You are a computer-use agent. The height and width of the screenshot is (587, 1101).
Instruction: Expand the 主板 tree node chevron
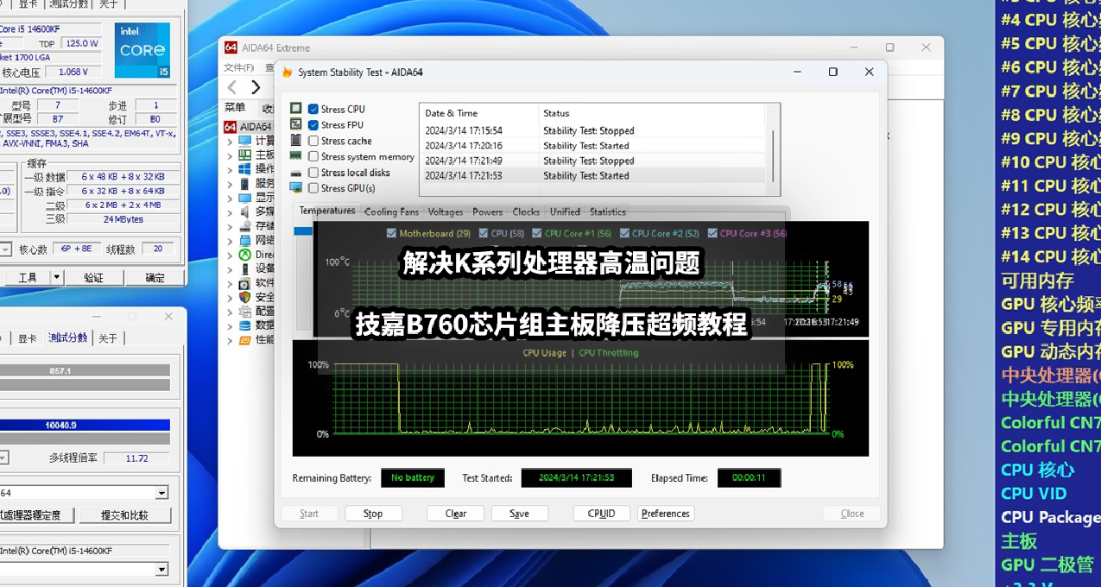point(230,155)
